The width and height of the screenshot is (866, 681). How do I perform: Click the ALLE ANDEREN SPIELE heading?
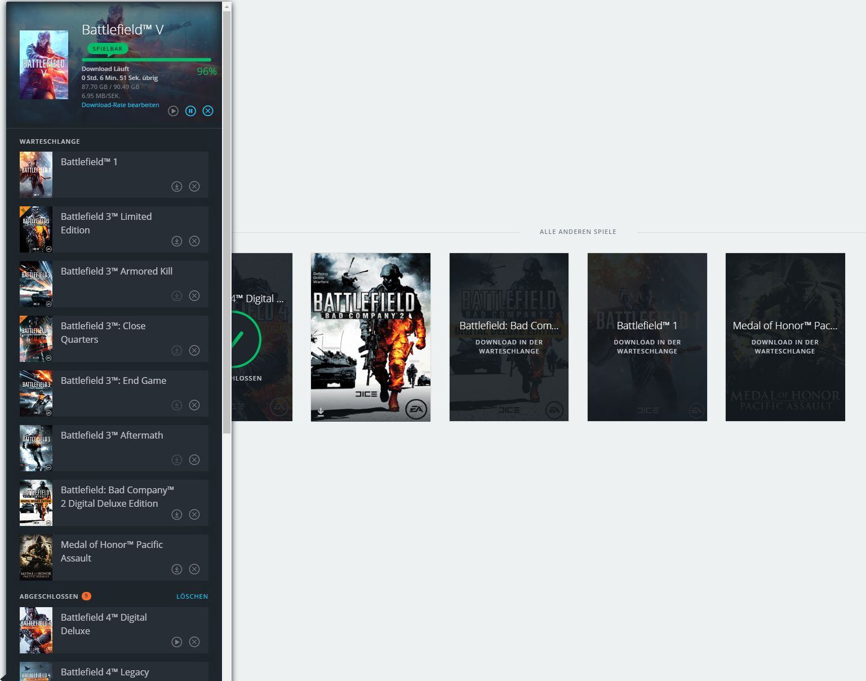click(x=578, y=232)
